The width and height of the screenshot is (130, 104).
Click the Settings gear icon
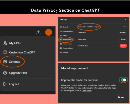point(5,62)
